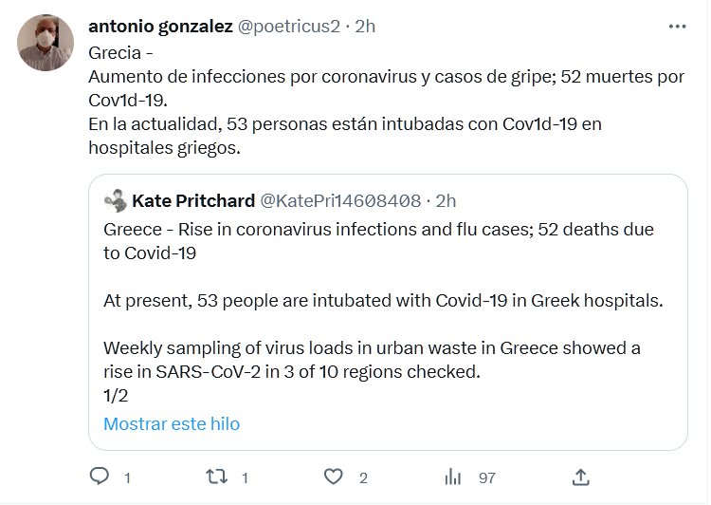The height and width of the screenshot is (505, 711).
Task: Open the three-dot more options menu
Action: tap(677, 28)
